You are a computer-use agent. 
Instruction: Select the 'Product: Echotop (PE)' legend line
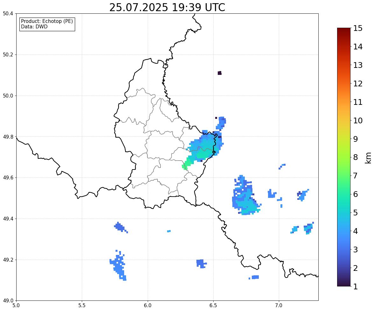coord(47,21)
